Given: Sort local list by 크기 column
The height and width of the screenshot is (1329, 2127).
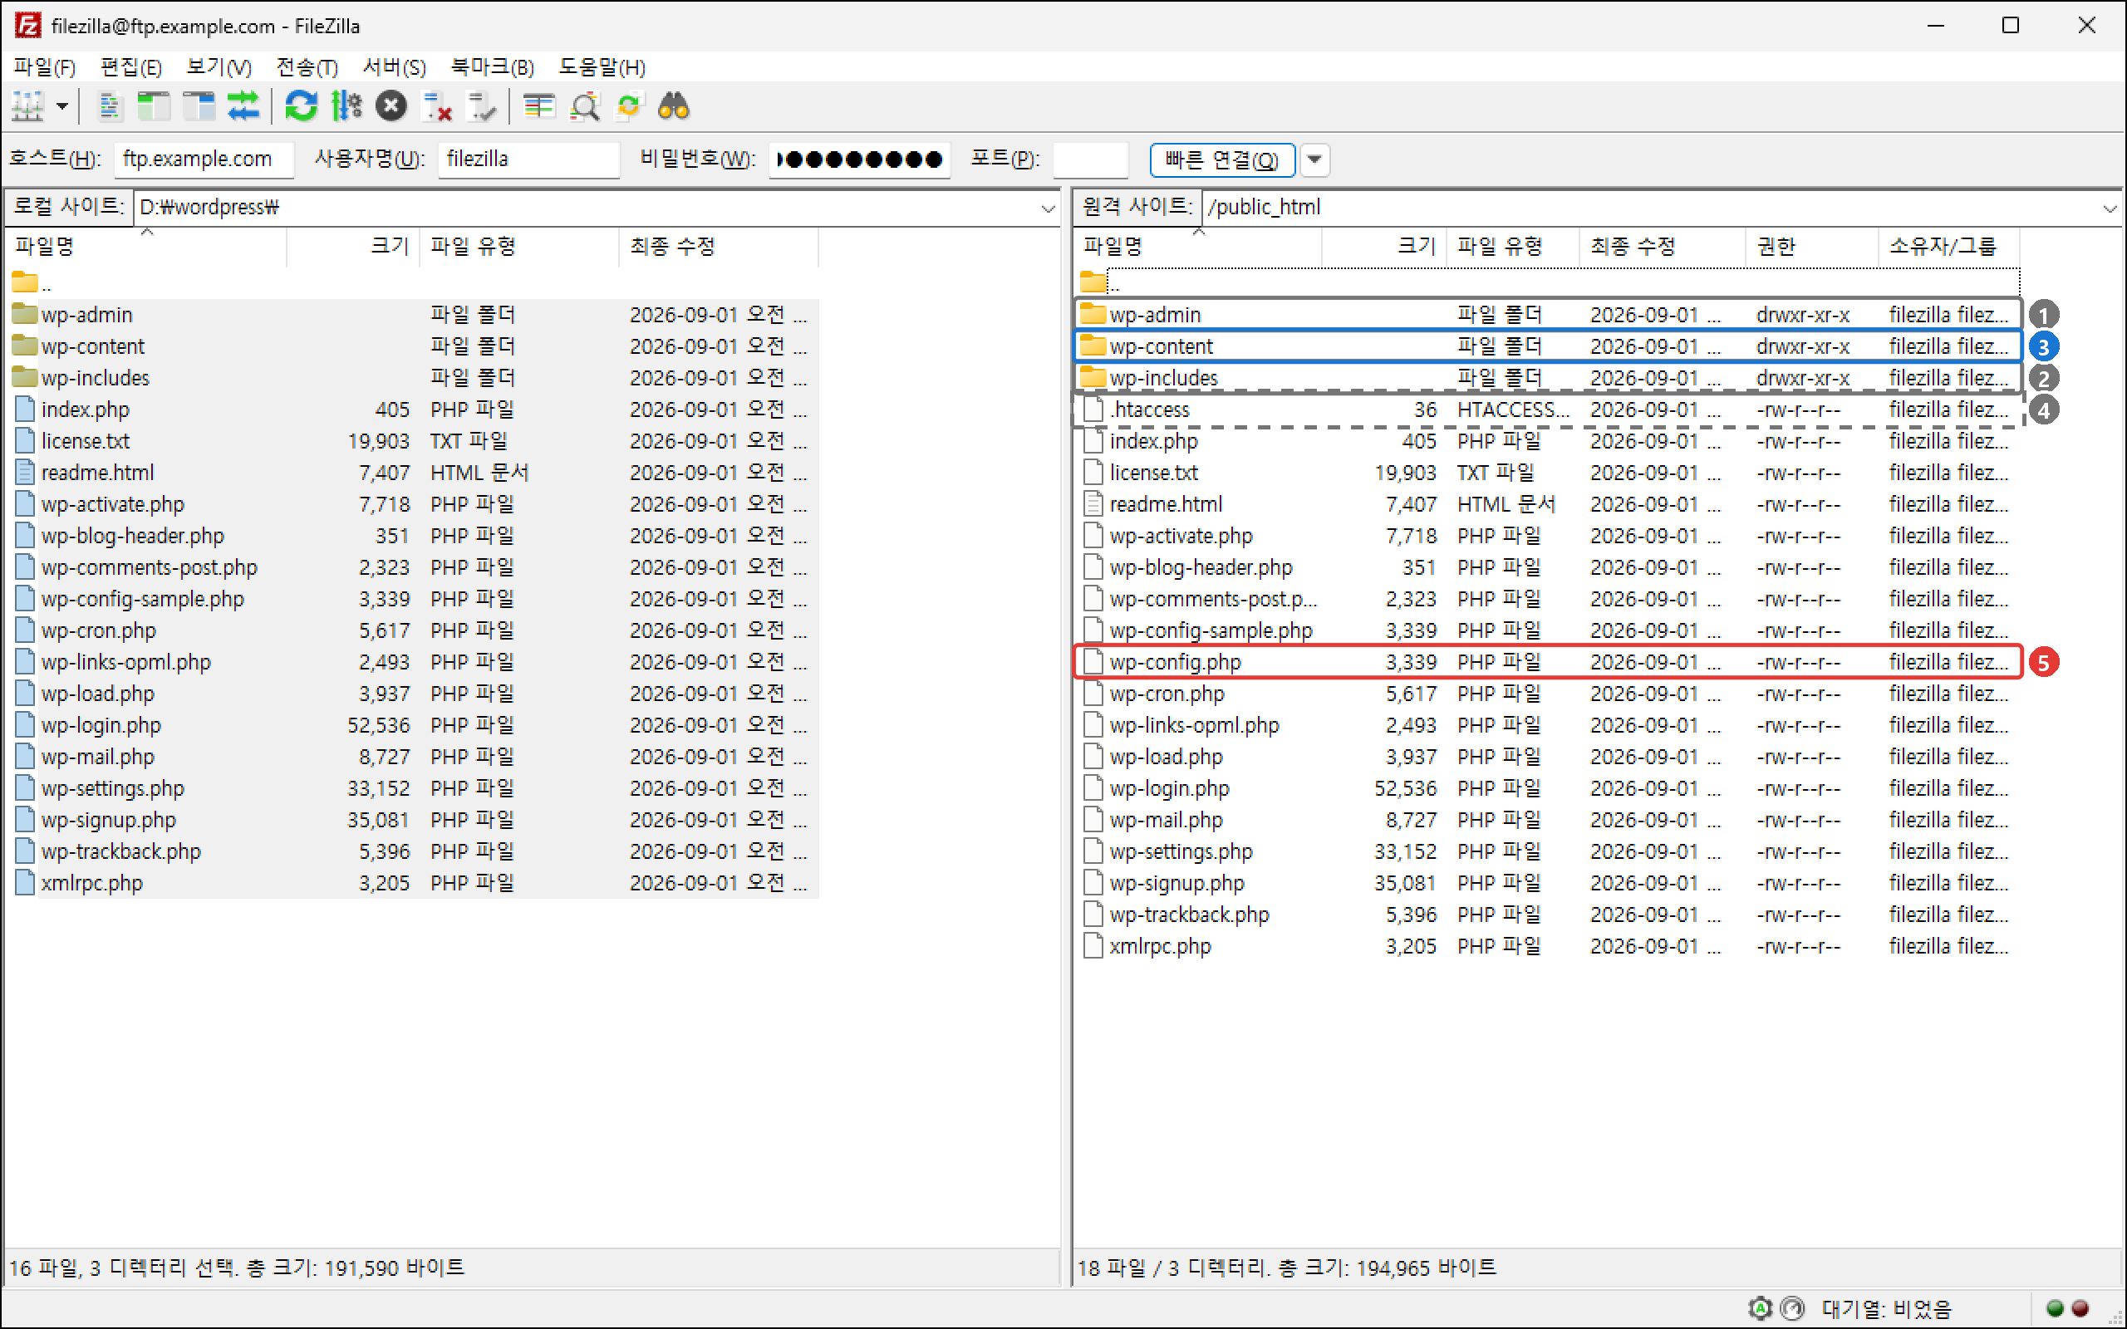Looking at the screenshot, I should click(x=353, y=246).
